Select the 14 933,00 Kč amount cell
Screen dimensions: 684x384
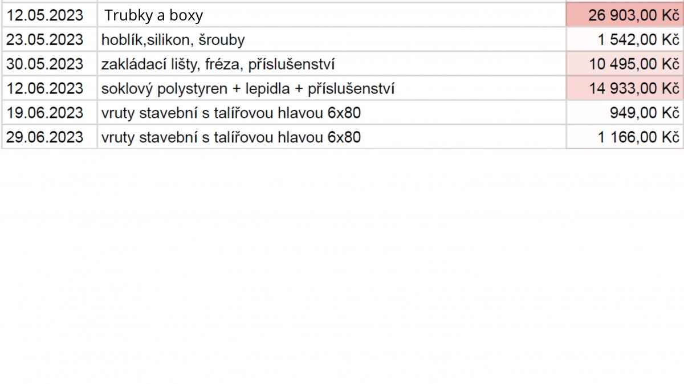tap(625, 88)
